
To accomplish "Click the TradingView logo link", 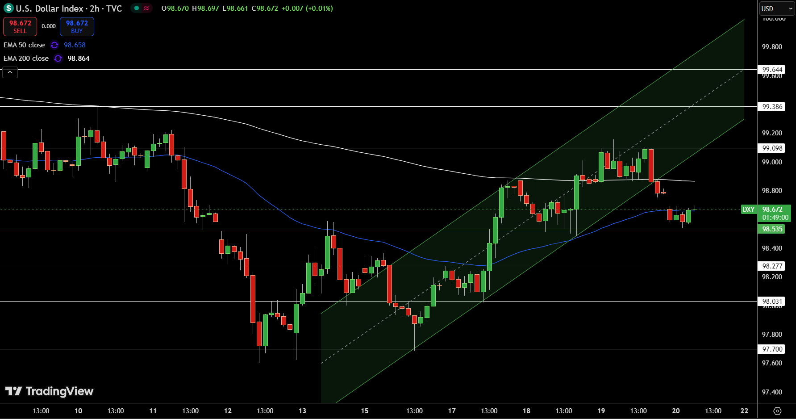I will (x=49, y=391).
